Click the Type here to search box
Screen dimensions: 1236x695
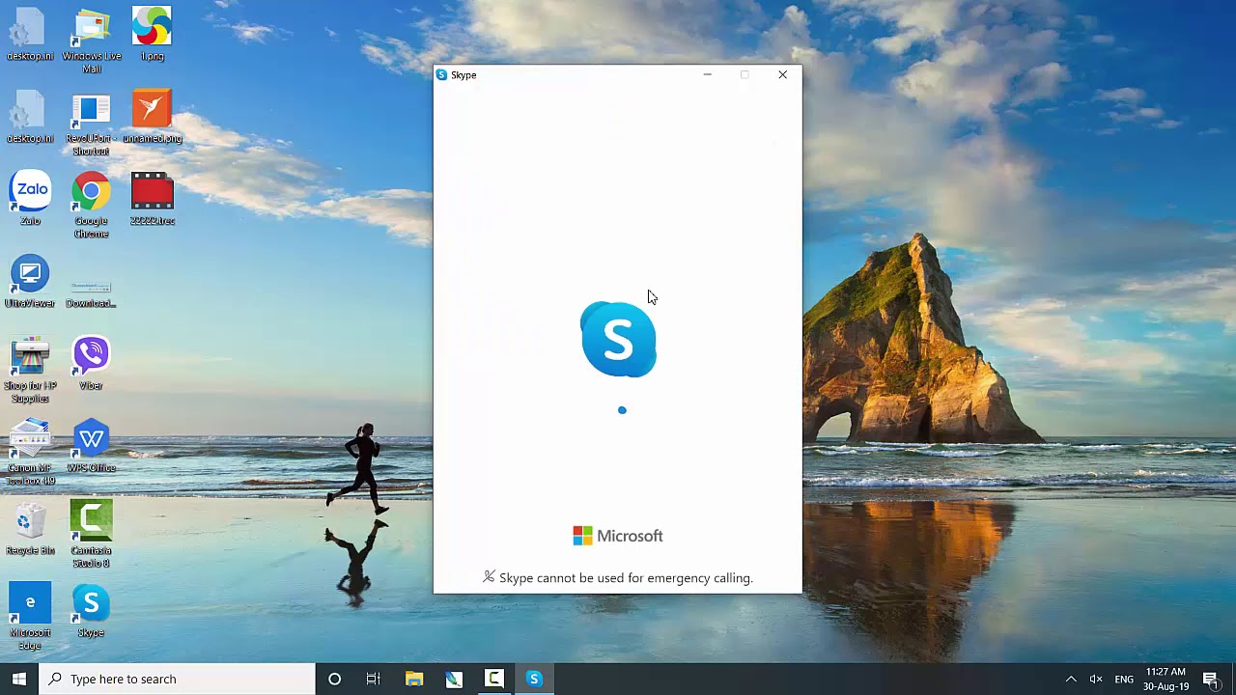[178, 679]
